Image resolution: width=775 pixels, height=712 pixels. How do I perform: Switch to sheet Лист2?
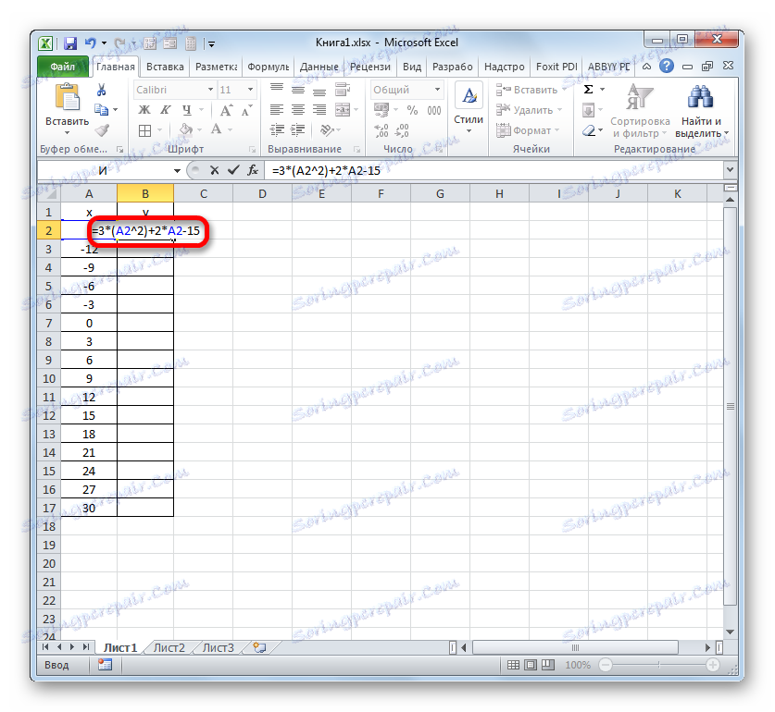169,647
